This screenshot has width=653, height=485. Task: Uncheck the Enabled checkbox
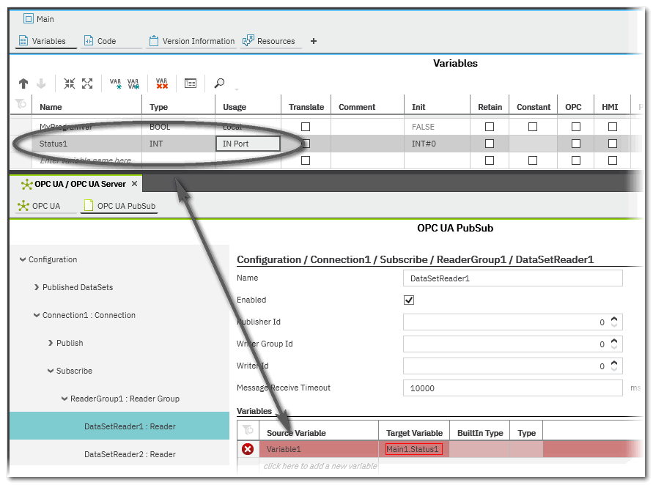pyautogui.click(x=409, y=300)
